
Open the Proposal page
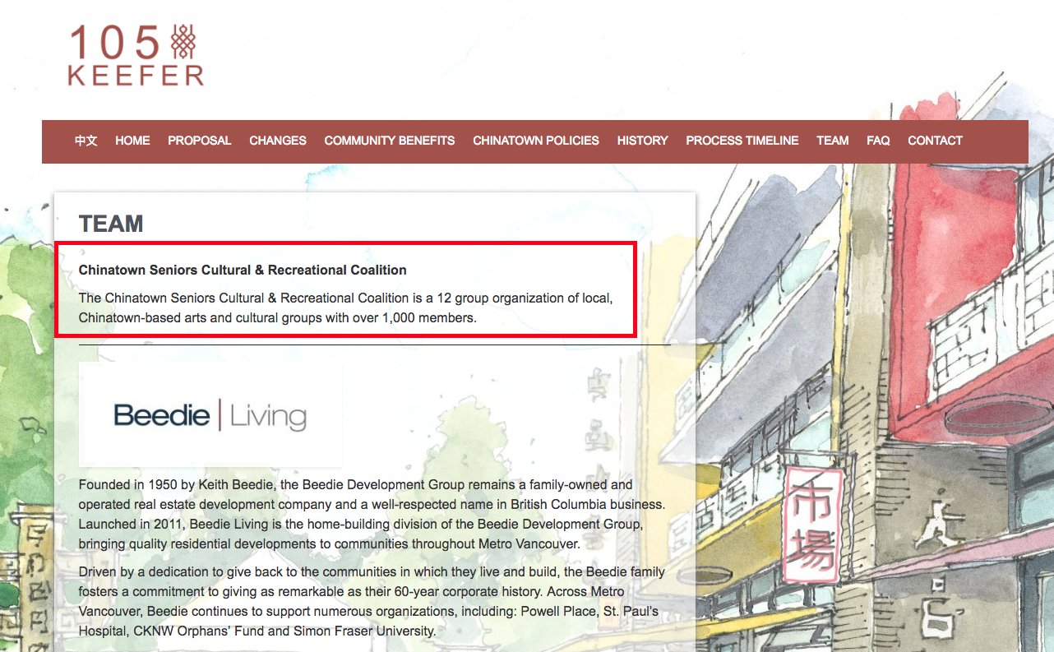pyautogui.click(x=200, y=141)
